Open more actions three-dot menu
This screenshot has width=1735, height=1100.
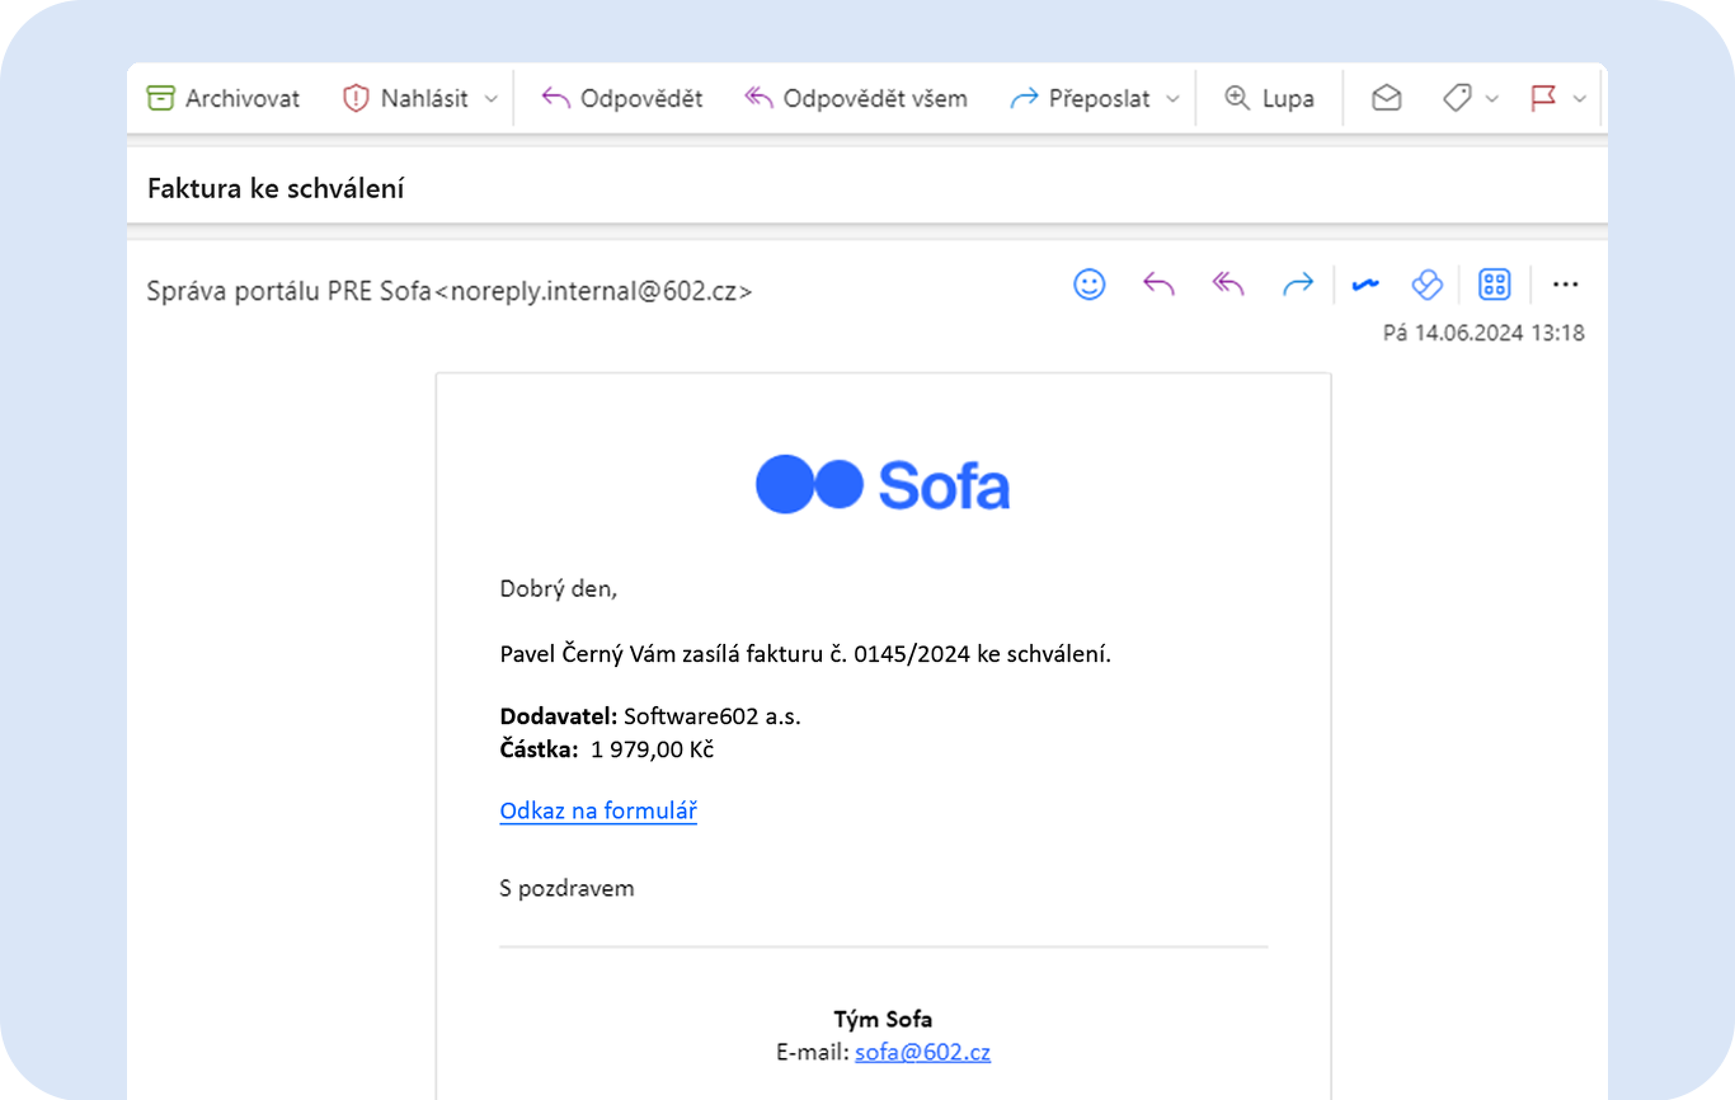1565,285
